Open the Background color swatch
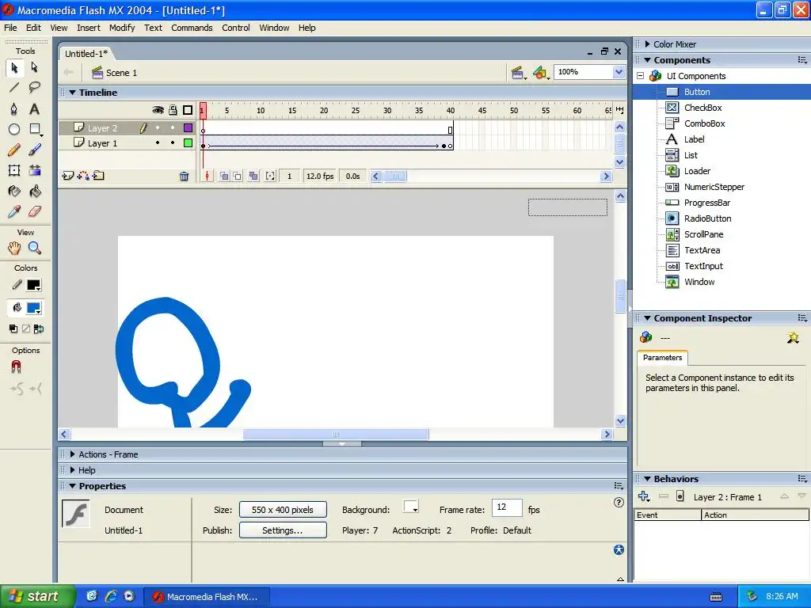The width and height of the screenshot is (811, 608). (411, 507)
